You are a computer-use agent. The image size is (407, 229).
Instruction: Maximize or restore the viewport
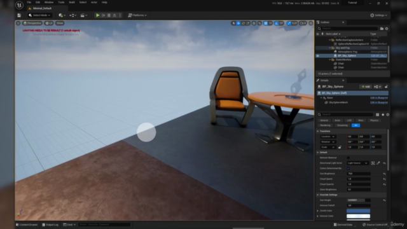pyautogui.click(x=311, y=24)
